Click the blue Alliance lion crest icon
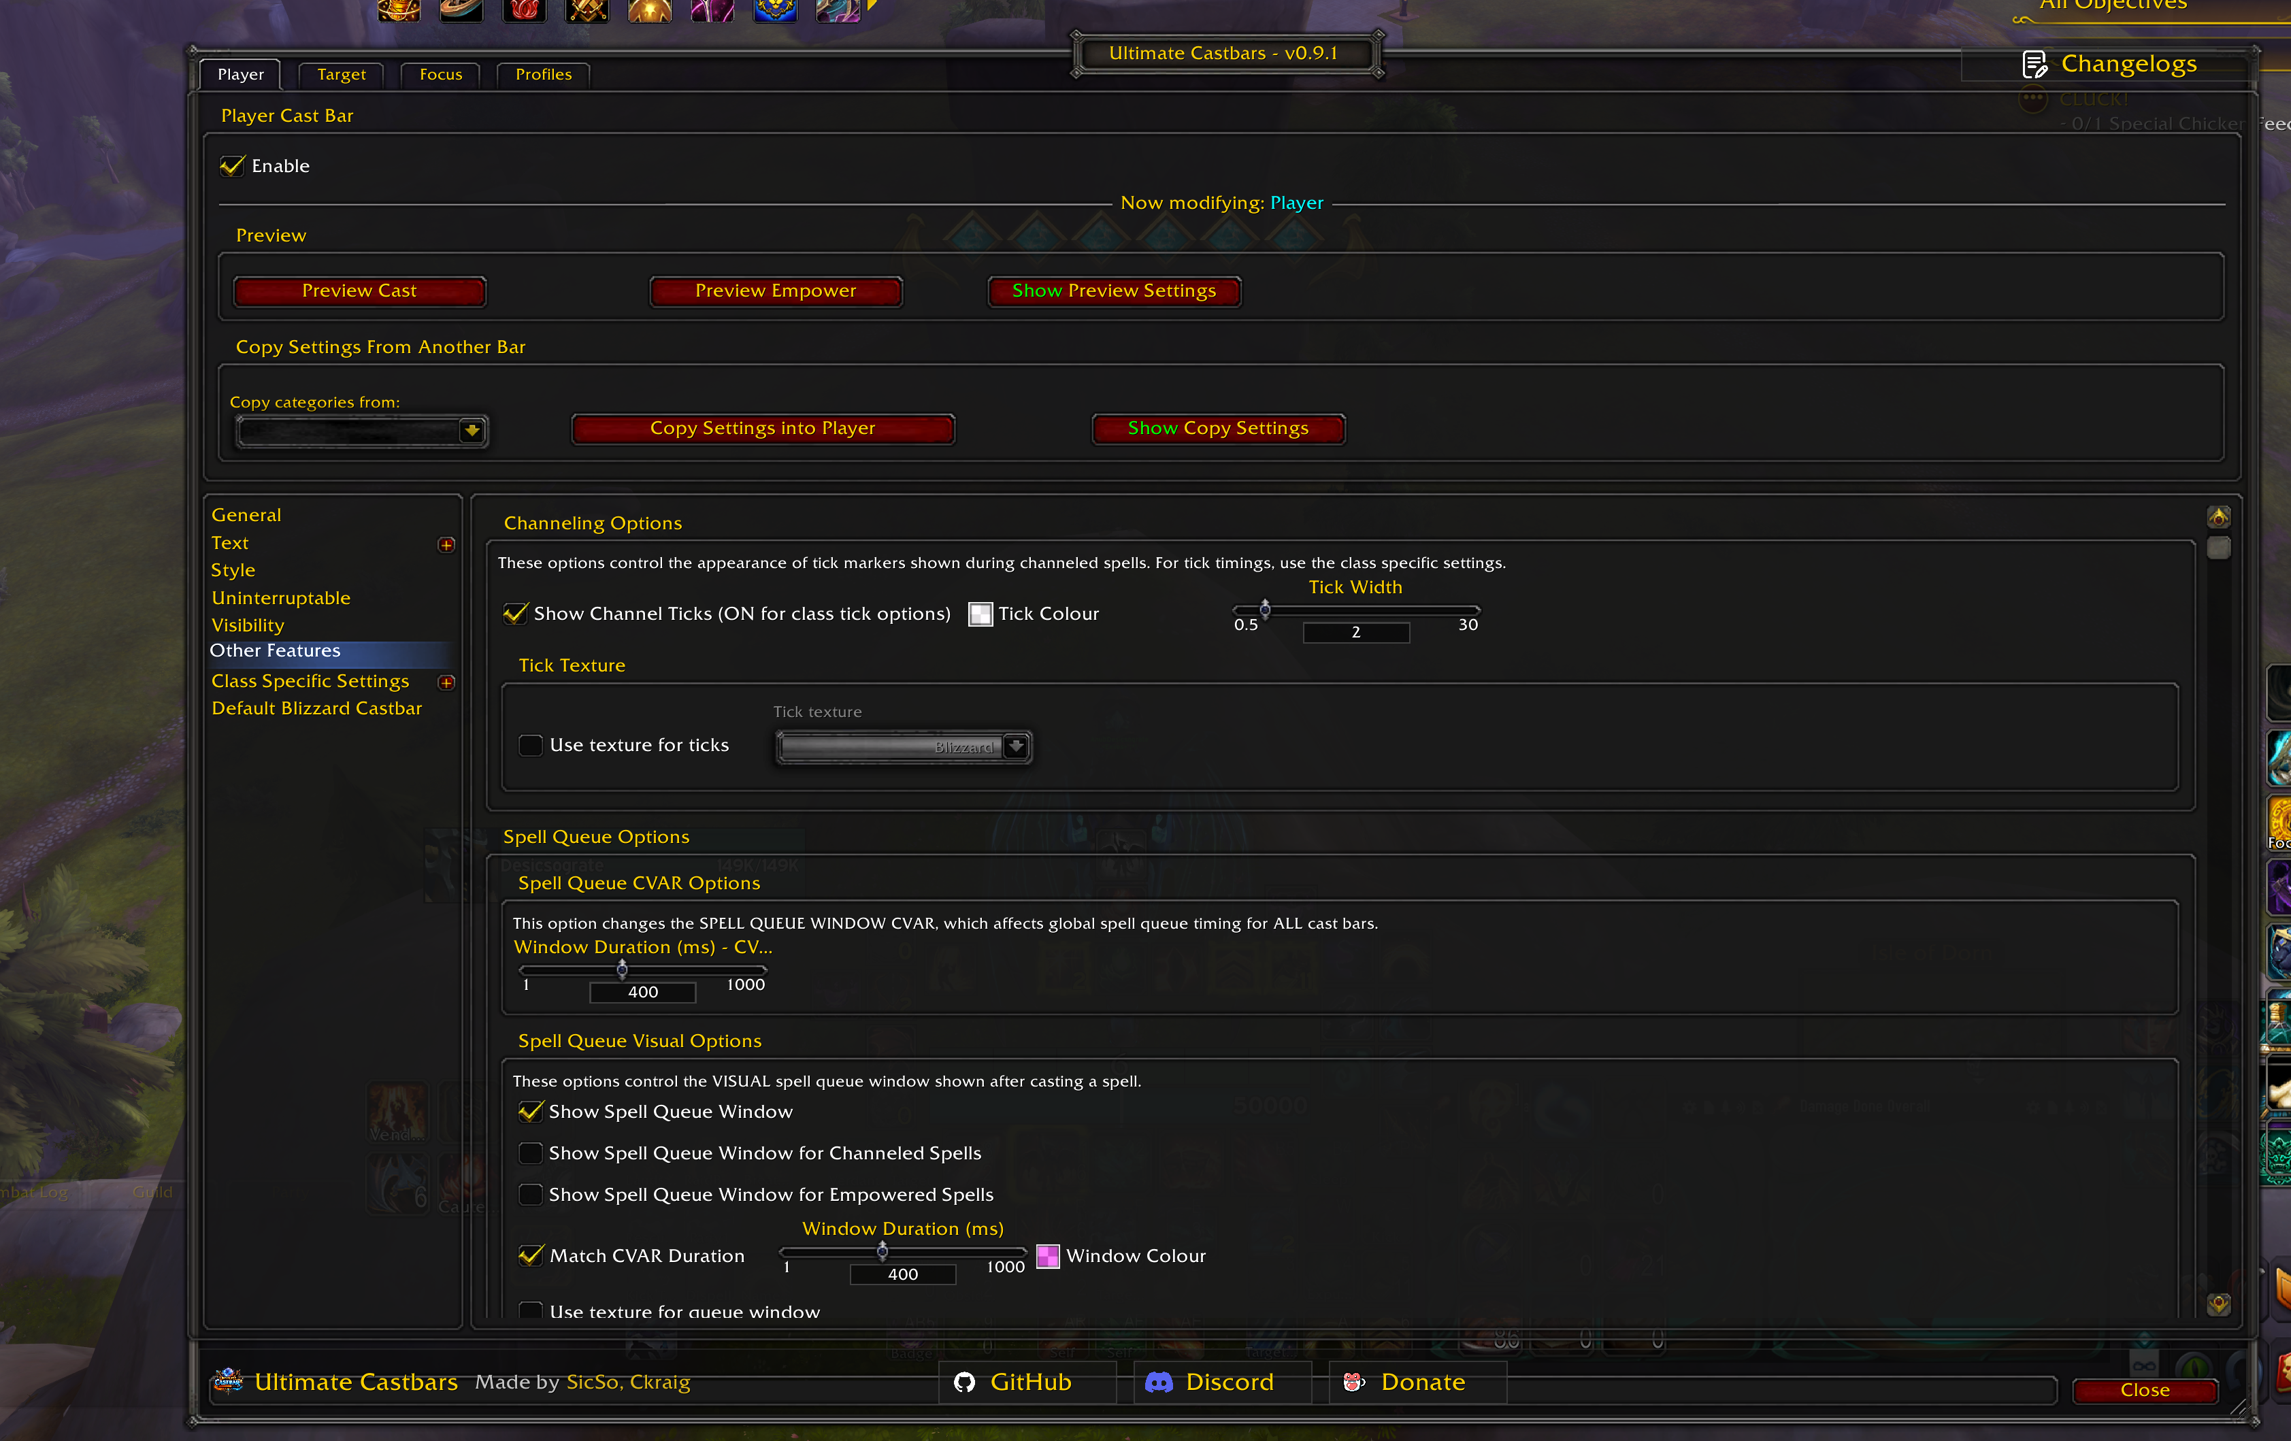 [776, 10]
